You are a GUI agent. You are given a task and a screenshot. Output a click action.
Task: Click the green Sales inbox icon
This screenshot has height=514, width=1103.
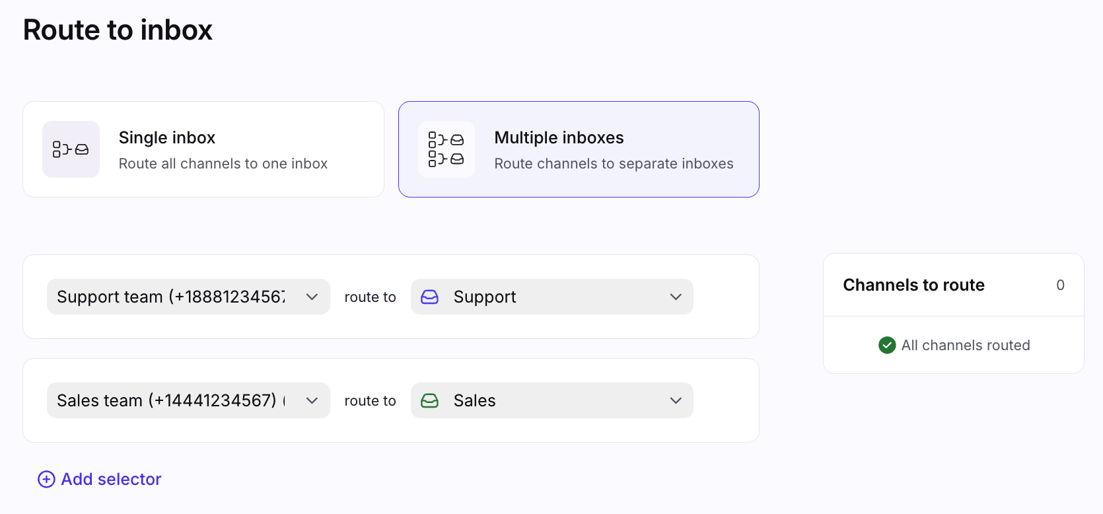click(430, 401)
